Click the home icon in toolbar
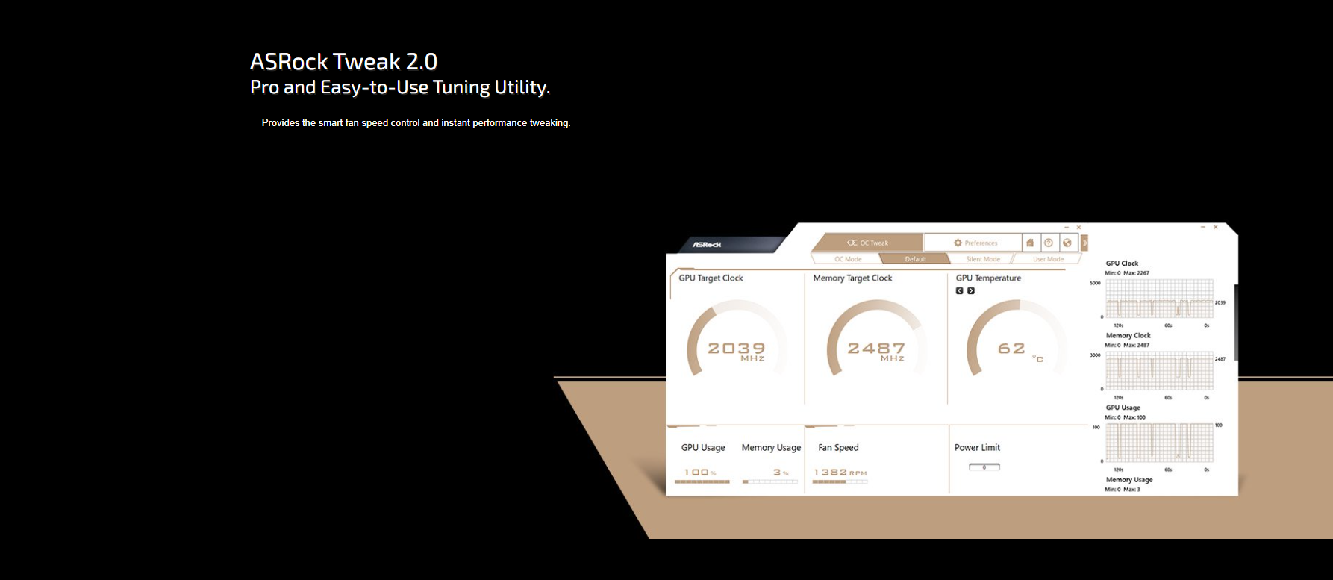Screen dimensions: 1333x580 click(x=1030, y=243)
